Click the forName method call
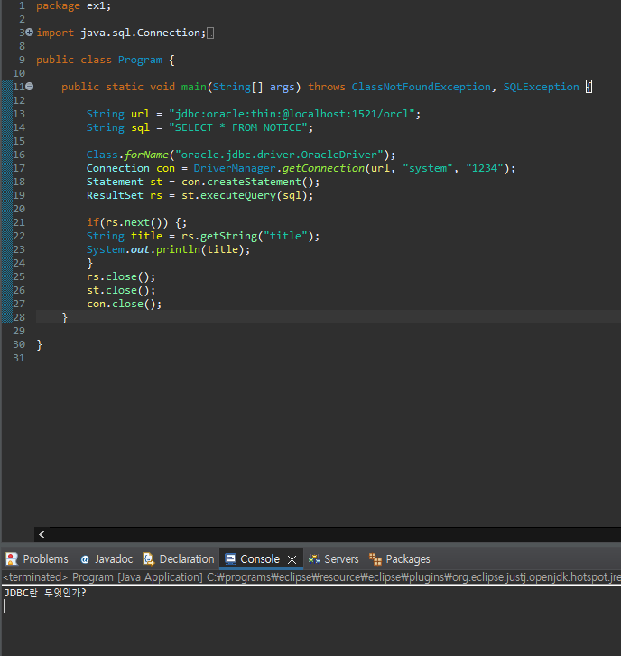 pyautogui.click(x=146, y=155)
